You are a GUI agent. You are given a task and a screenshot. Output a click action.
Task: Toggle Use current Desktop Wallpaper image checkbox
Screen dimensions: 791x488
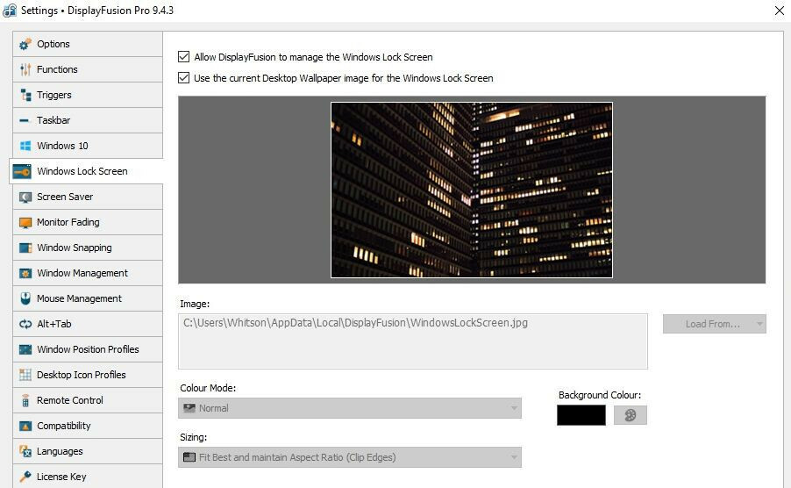(x=183, y=78)
